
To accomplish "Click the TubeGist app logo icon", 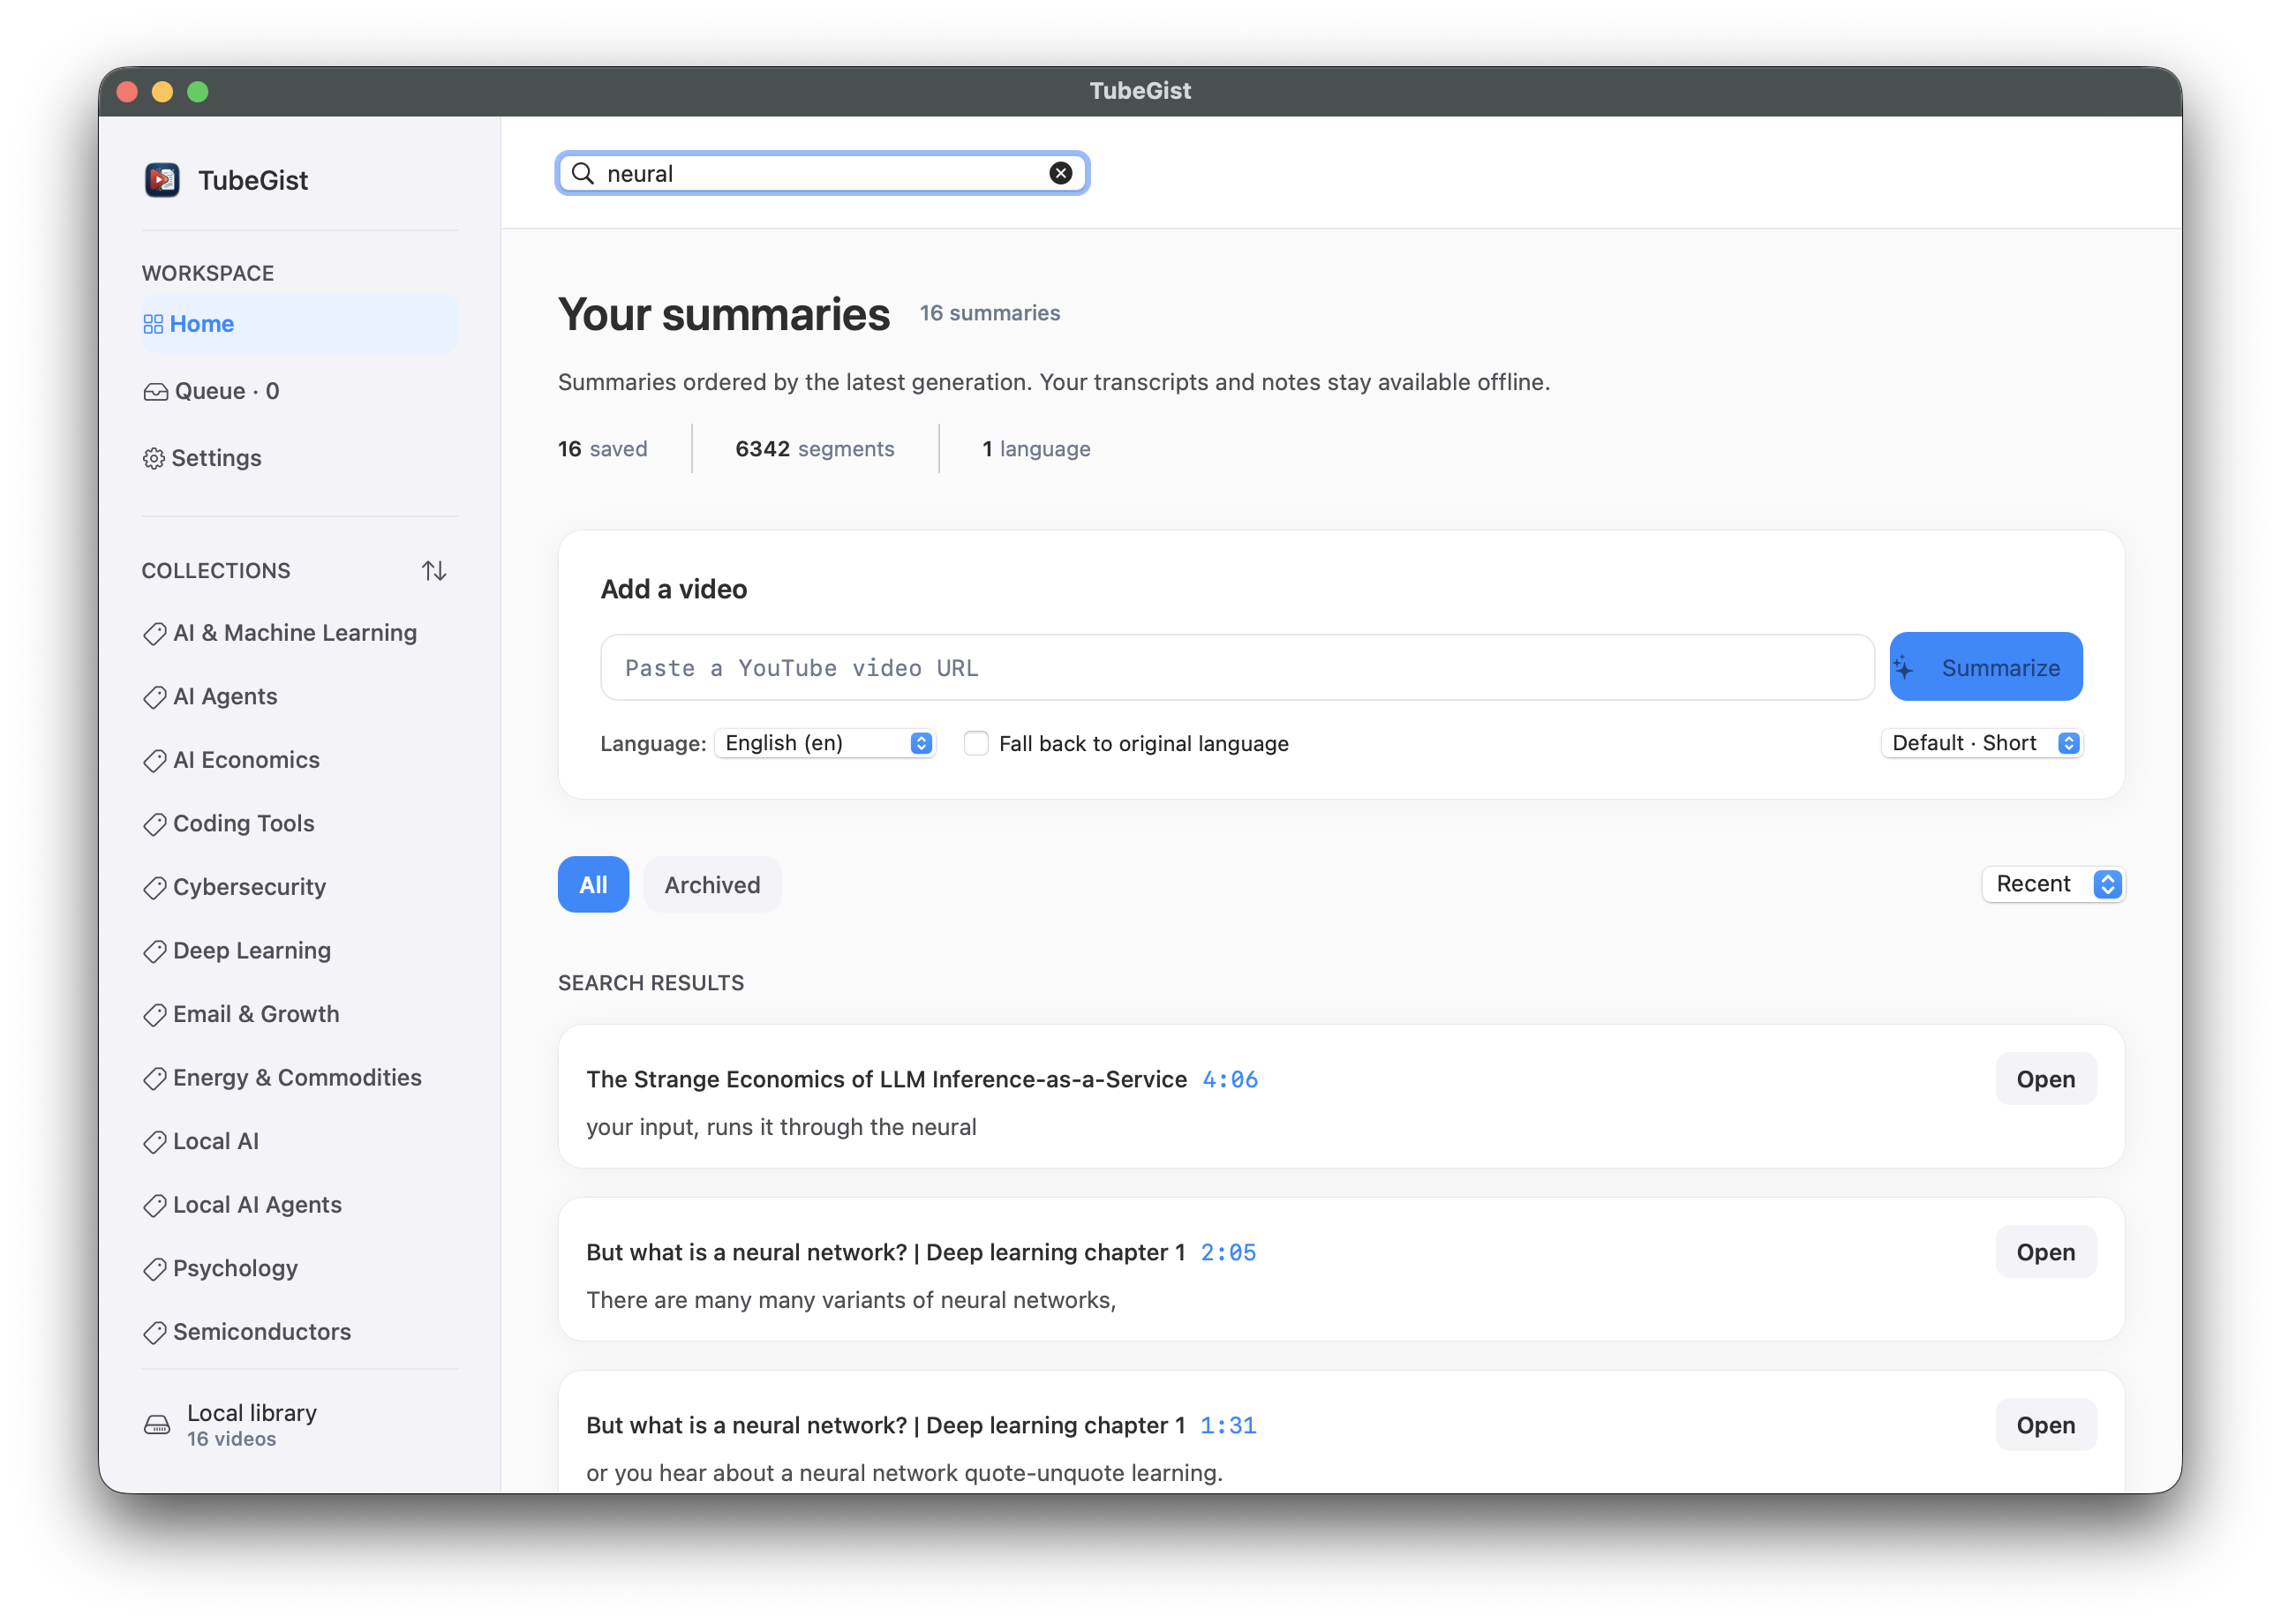I will (161, 180).
